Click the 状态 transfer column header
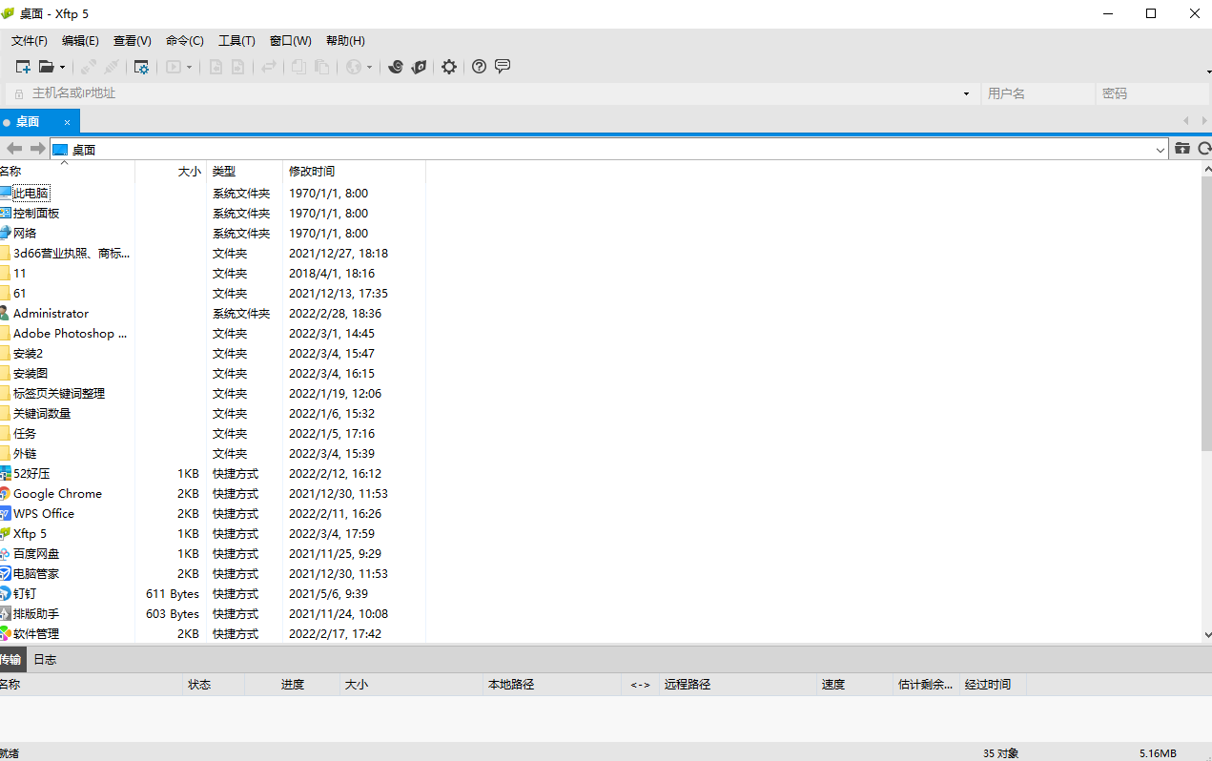 [214, 685]
